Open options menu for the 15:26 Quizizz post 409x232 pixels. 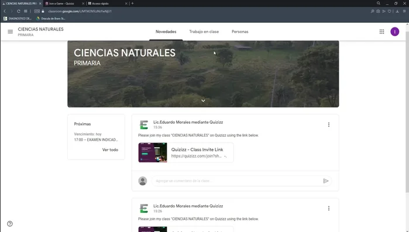pyautogui.click(x=329, y=208)
